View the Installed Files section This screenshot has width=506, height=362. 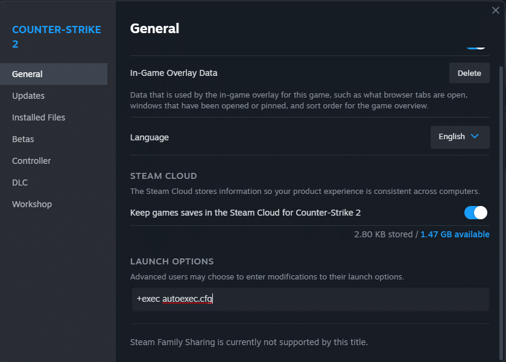click(x=38, y=117)
